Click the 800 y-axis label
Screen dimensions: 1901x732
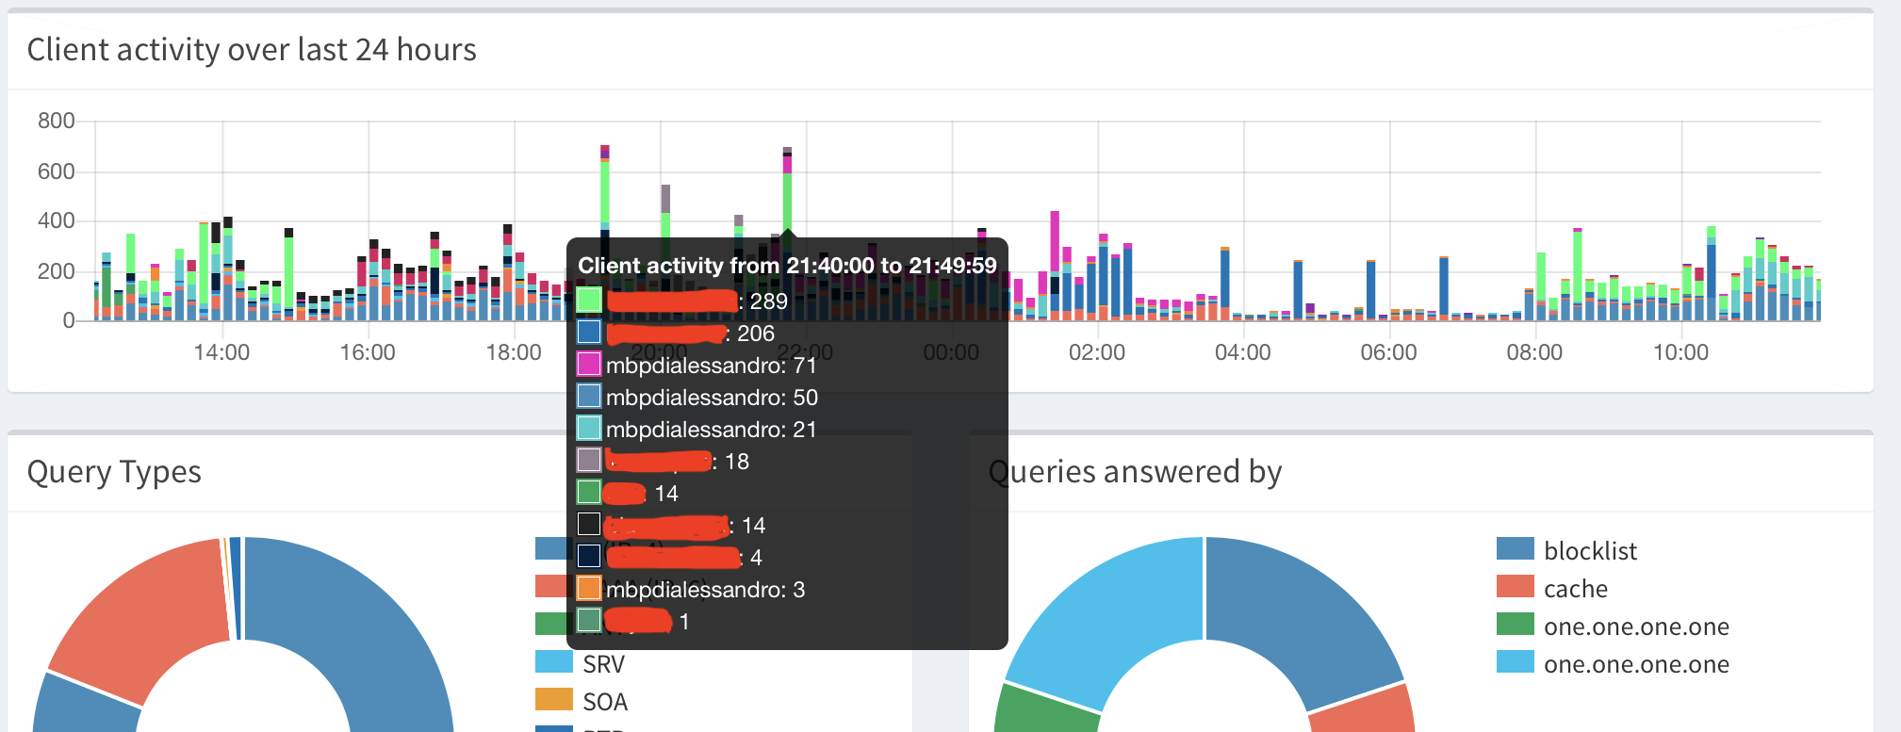click(x=56, y=121)
